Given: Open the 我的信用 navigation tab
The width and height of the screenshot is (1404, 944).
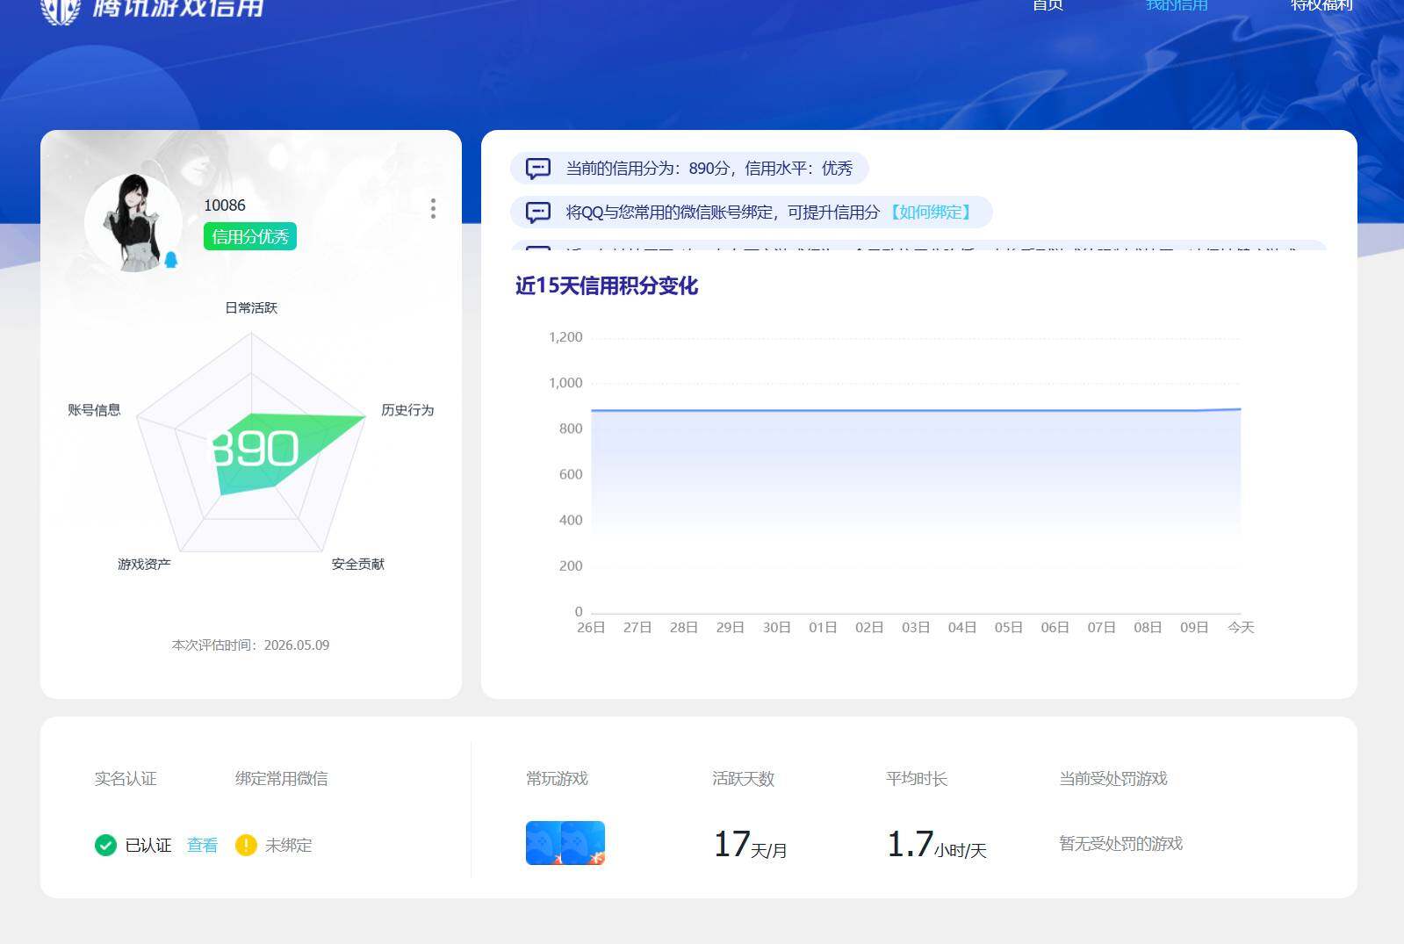Looking at the screenshot, I should click(x=1177, y=5).
